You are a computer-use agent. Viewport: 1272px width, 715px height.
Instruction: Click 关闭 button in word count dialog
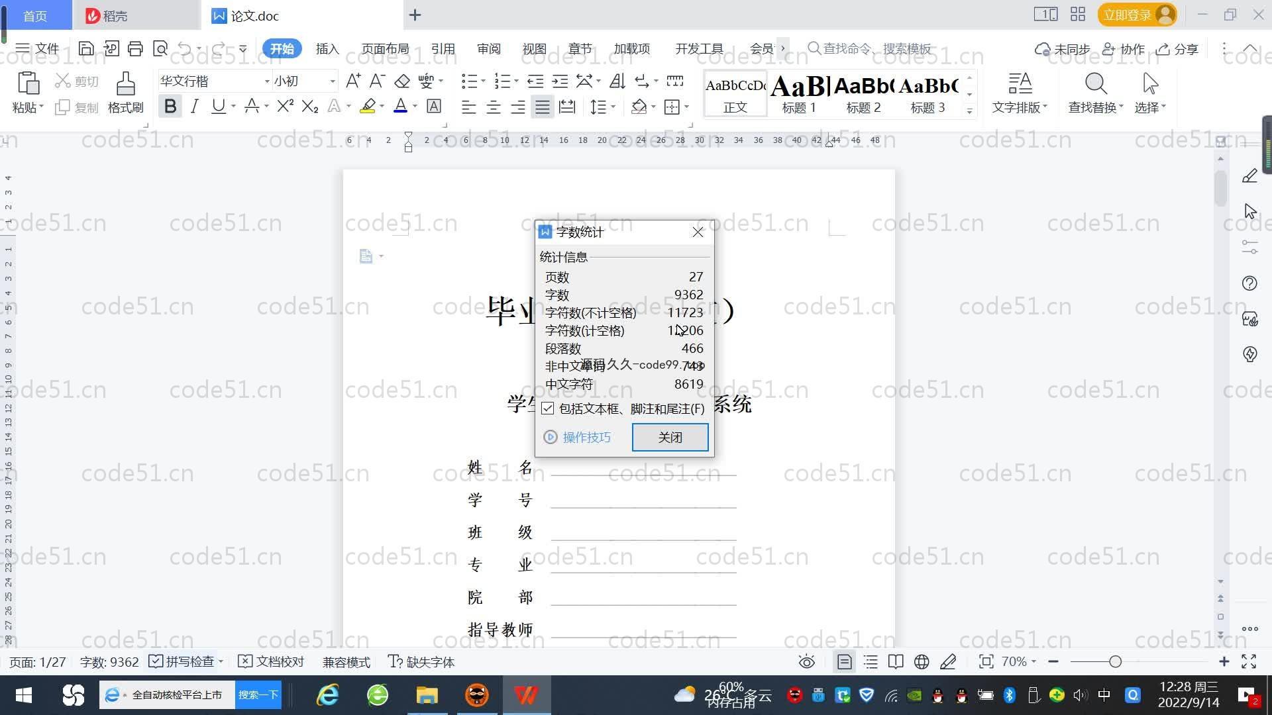click(x=670, y=437)
